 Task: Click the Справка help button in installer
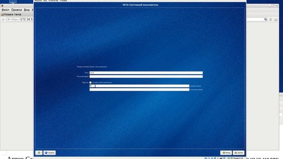point(50,153)
